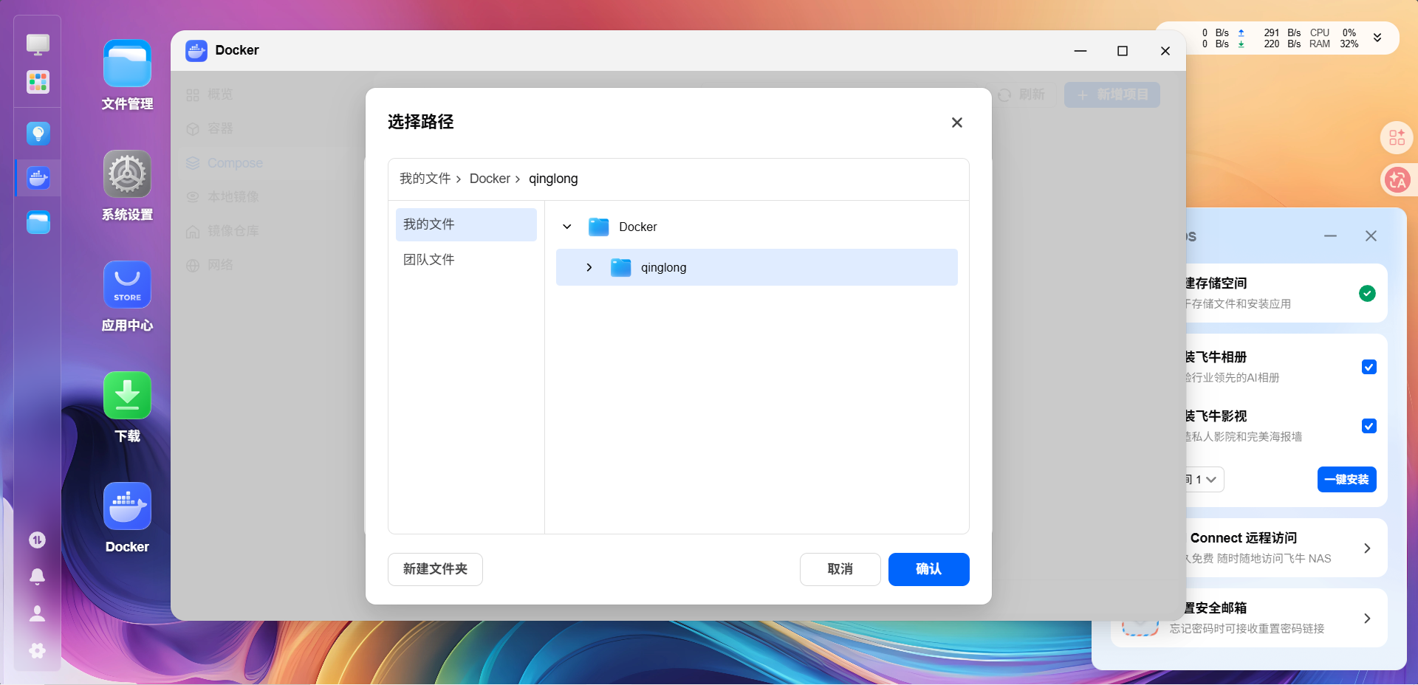This screenshot has height=685, width=1418.
Task: Collapse the Docker folder tree node
Action: 567,227
